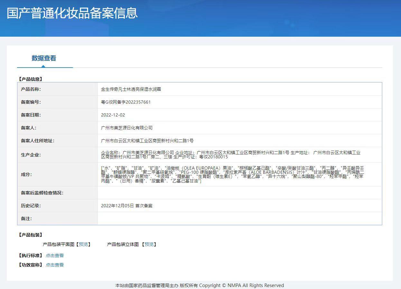Preview the 产品包装立体图 image
Viewport: 401px width, 289px height.
pos(149,244)
